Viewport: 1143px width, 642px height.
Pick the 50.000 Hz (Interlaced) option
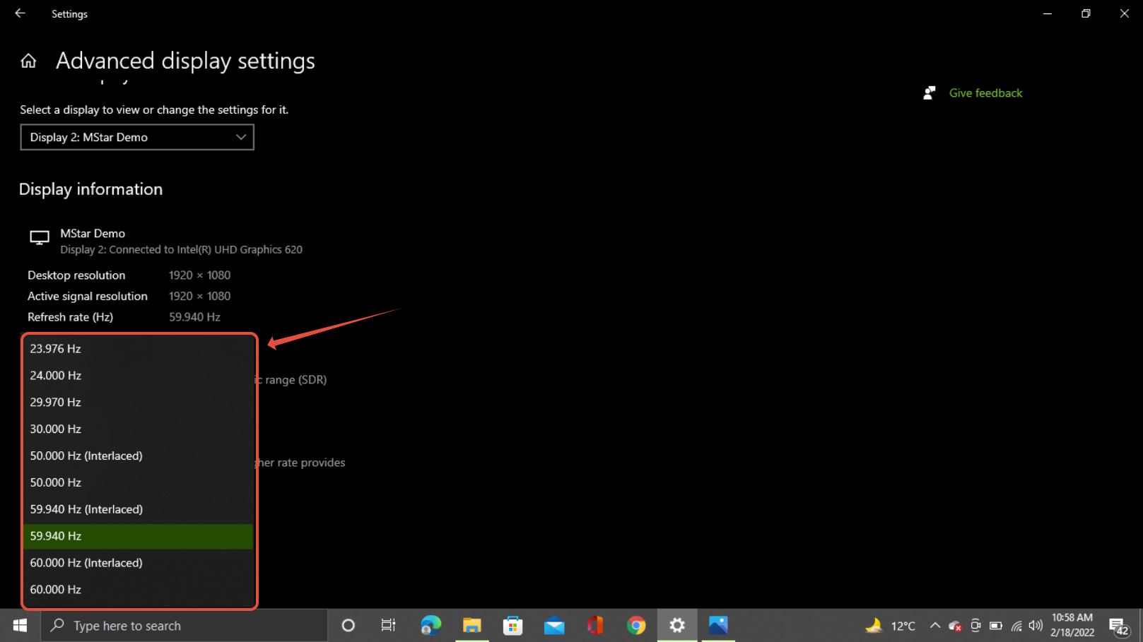click(x=139, y=456)
